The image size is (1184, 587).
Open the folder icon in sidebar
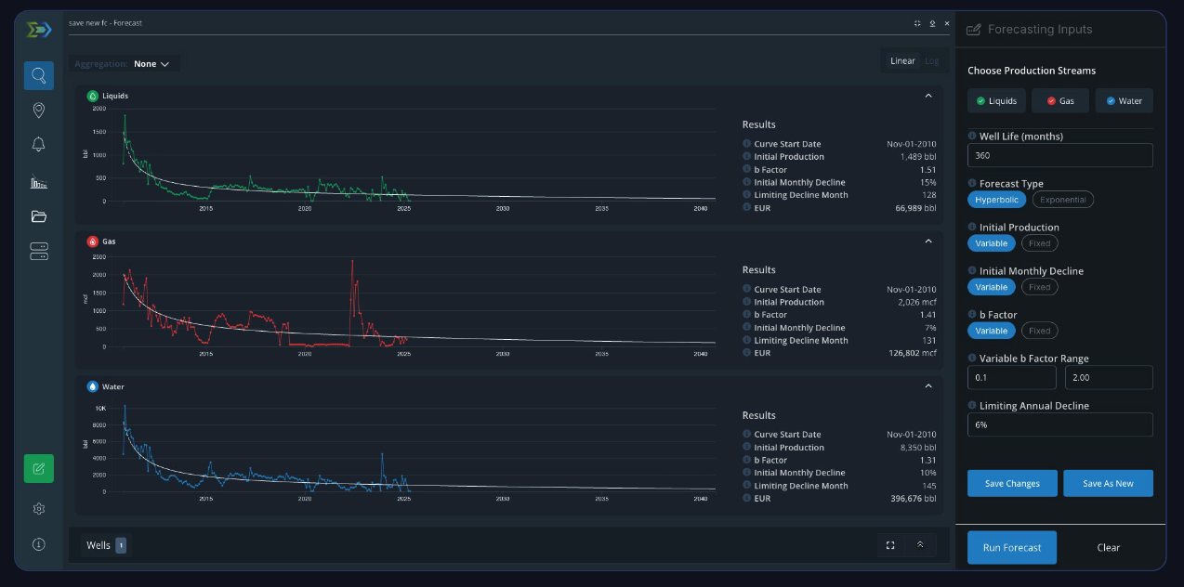(x=39, y=216)
